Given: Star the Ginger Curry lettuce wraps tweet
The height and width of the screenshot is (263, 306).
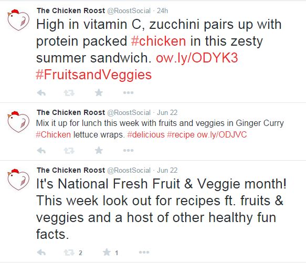Looking at the screenshot, I should 99,150.
